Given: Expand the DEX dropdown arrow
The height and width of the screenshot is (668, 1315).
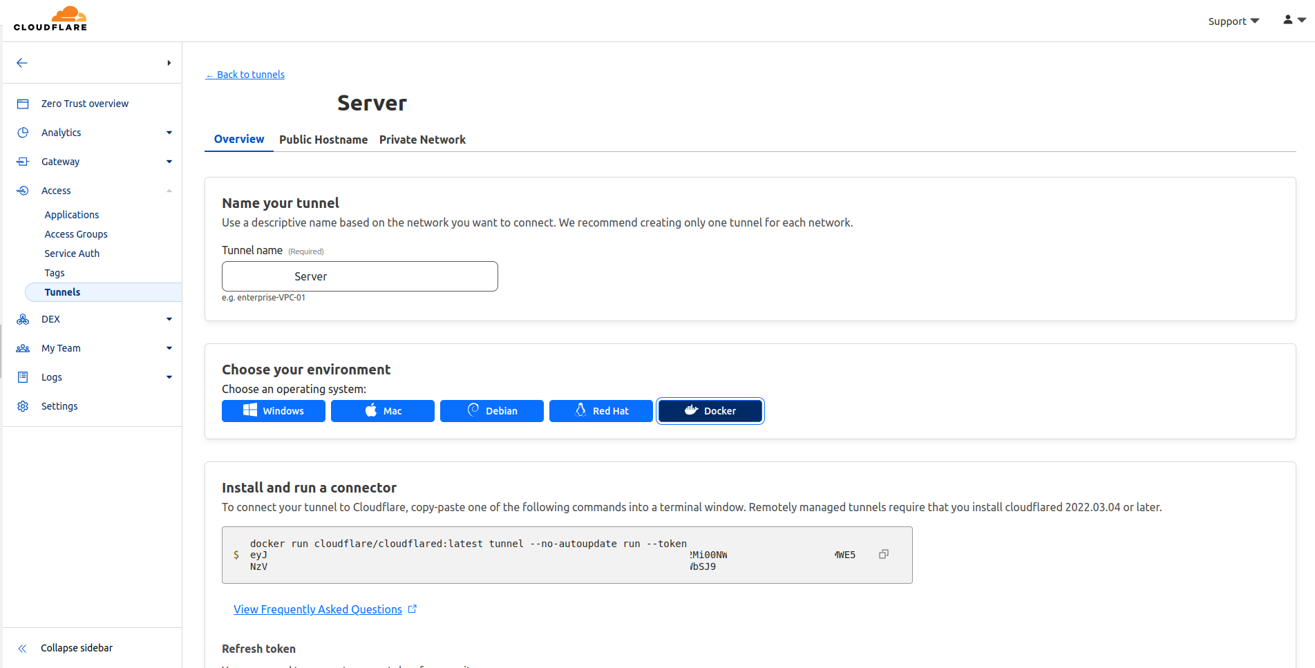Looking at the screenshot, I should pyautogui.click(x=169, y=319).
